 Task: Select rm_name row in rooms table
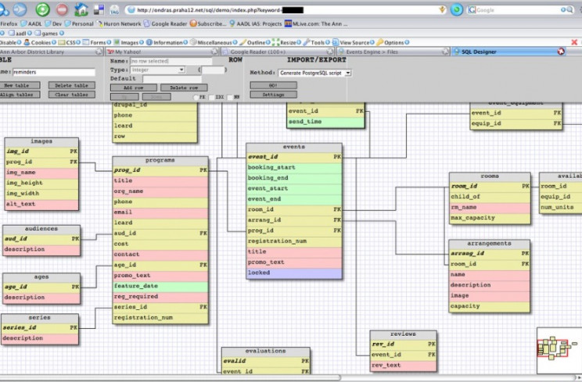point(490,208)
